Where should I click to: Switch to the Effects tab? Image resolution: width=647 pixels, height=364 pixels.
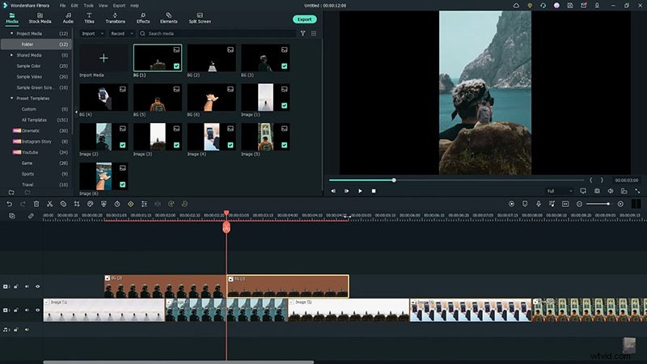(x=143, y=18)
